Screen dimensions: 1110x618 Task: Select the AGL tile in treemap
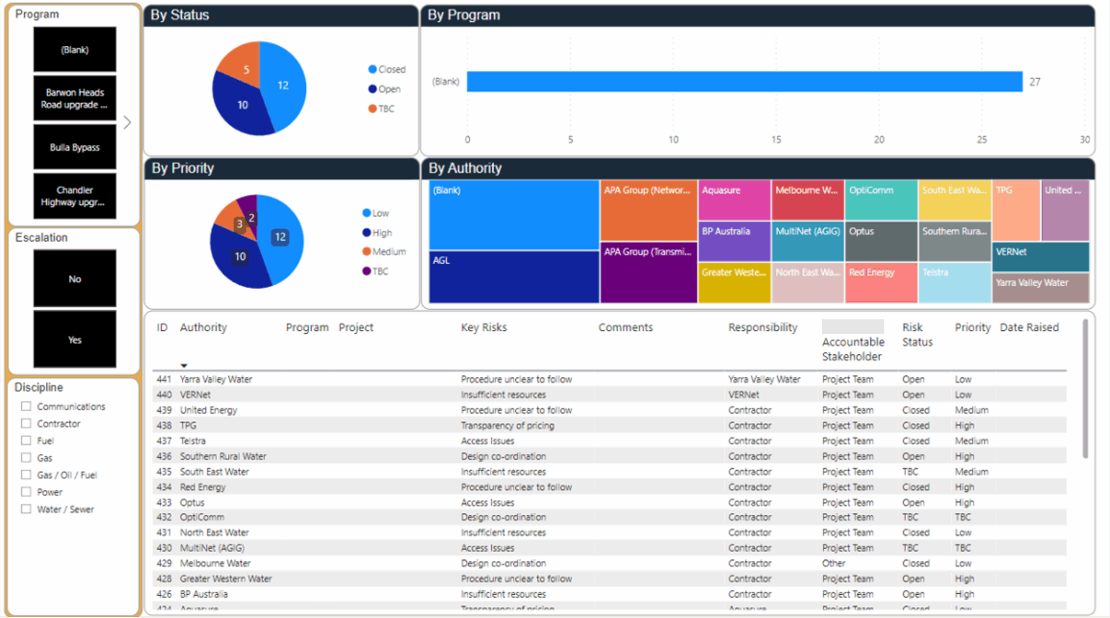[514, 277]
